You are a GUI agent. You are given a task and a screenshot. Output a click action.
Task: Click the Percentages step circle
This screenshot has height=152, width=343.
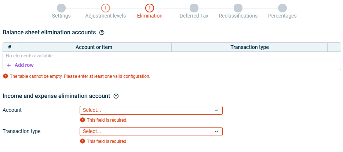tap(282, 8)
